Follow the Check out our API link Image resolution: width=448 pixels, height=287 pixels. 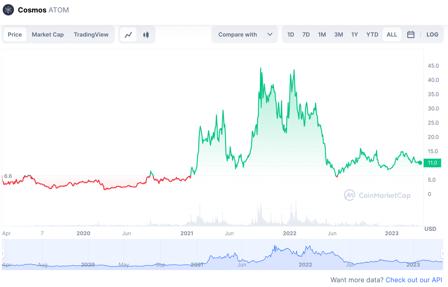click(x=414, y=280)
